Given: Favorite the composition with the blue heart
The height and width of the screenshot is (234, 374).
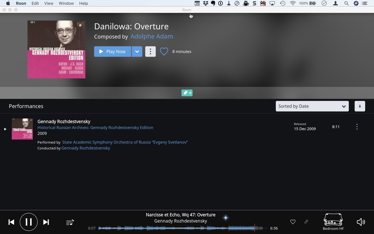Looking at the screenshot, I should [164, 51].
